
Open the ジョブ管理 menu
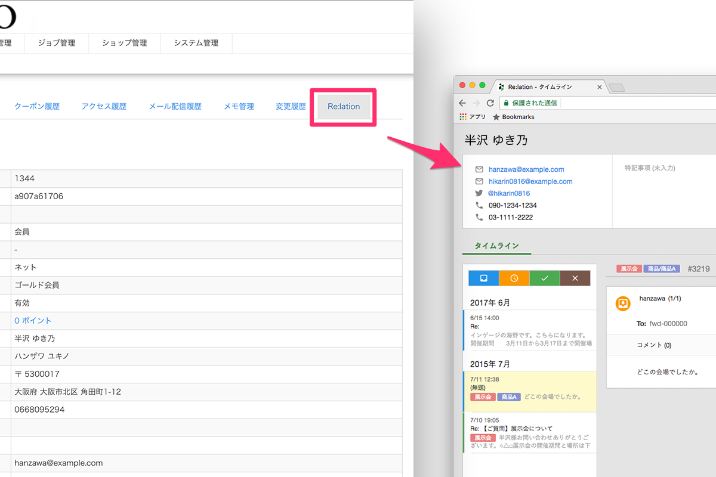57,43
